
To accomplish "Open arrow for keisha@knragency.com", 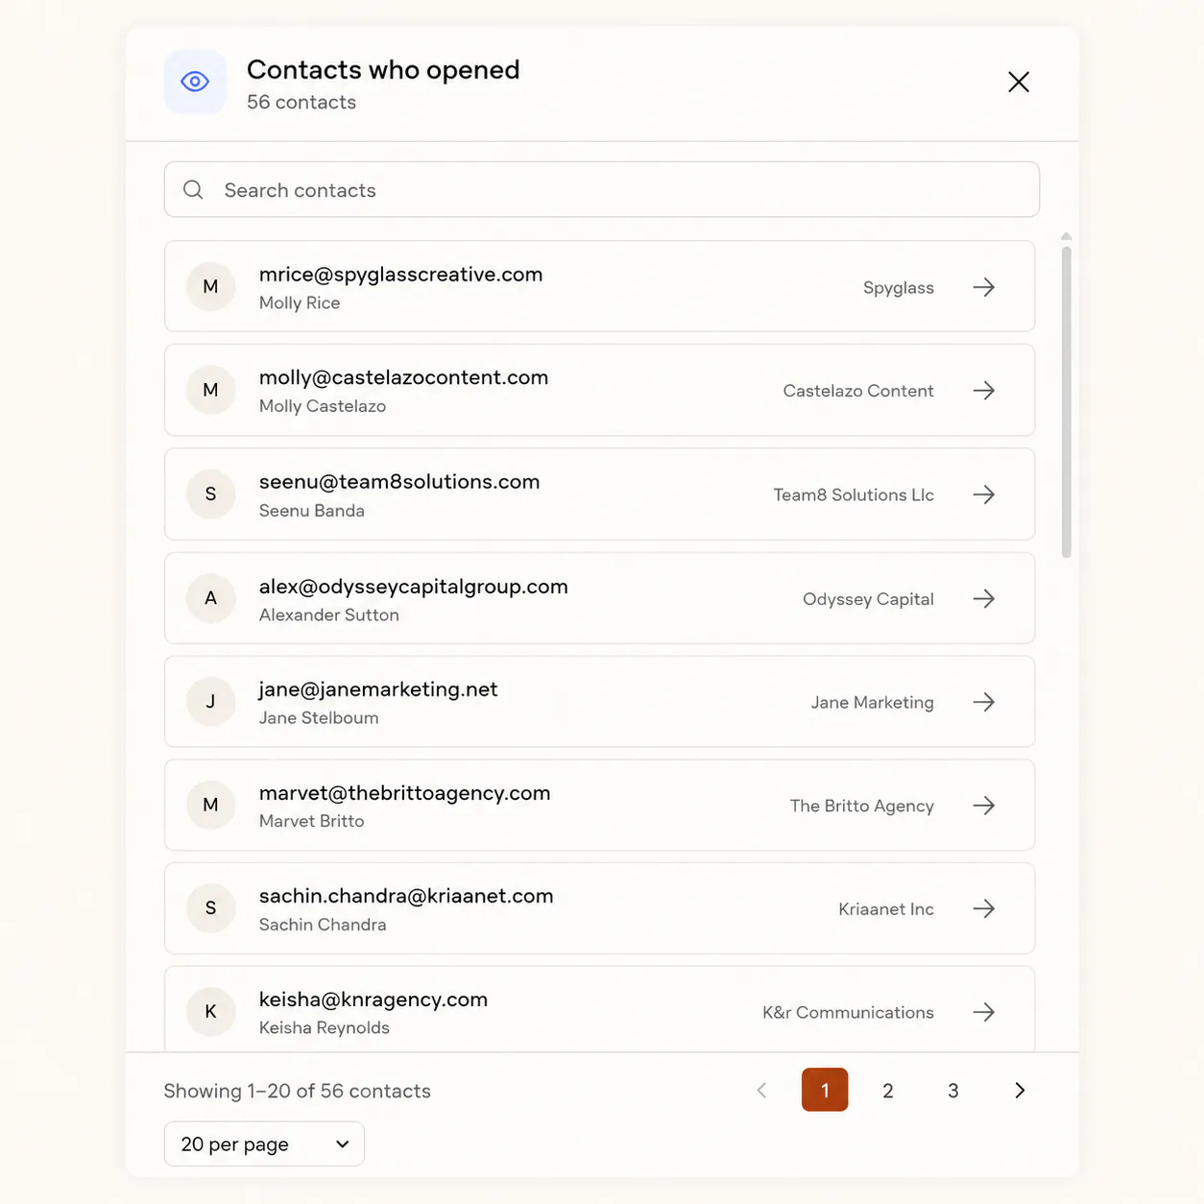I will 984,1012.
